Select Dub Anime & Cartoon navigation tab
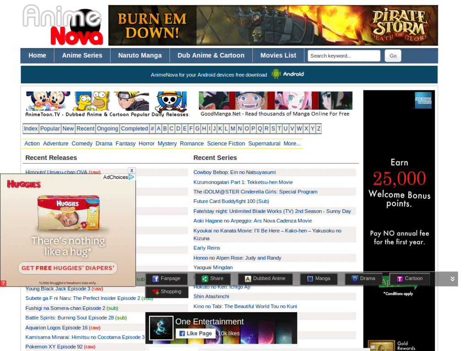This screenshot has width=468, height=351. (211, 55)
